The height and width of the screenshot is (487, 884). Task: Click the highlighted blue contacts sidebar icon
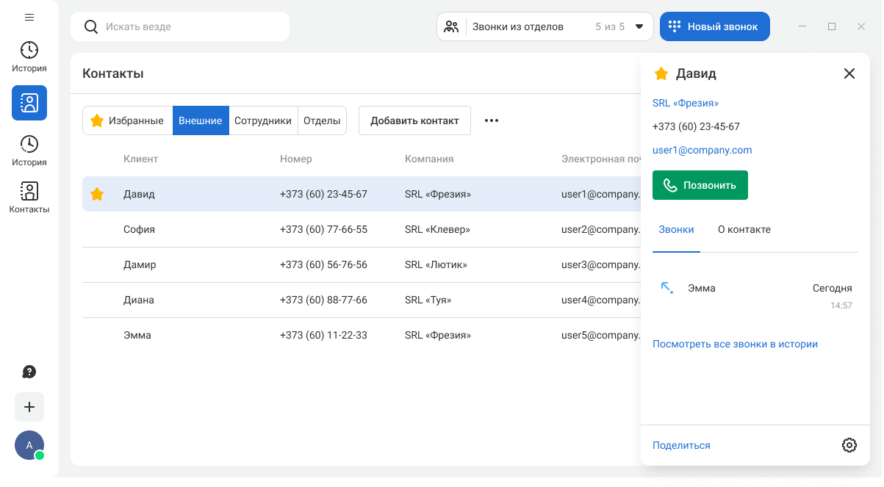point(29,103)
